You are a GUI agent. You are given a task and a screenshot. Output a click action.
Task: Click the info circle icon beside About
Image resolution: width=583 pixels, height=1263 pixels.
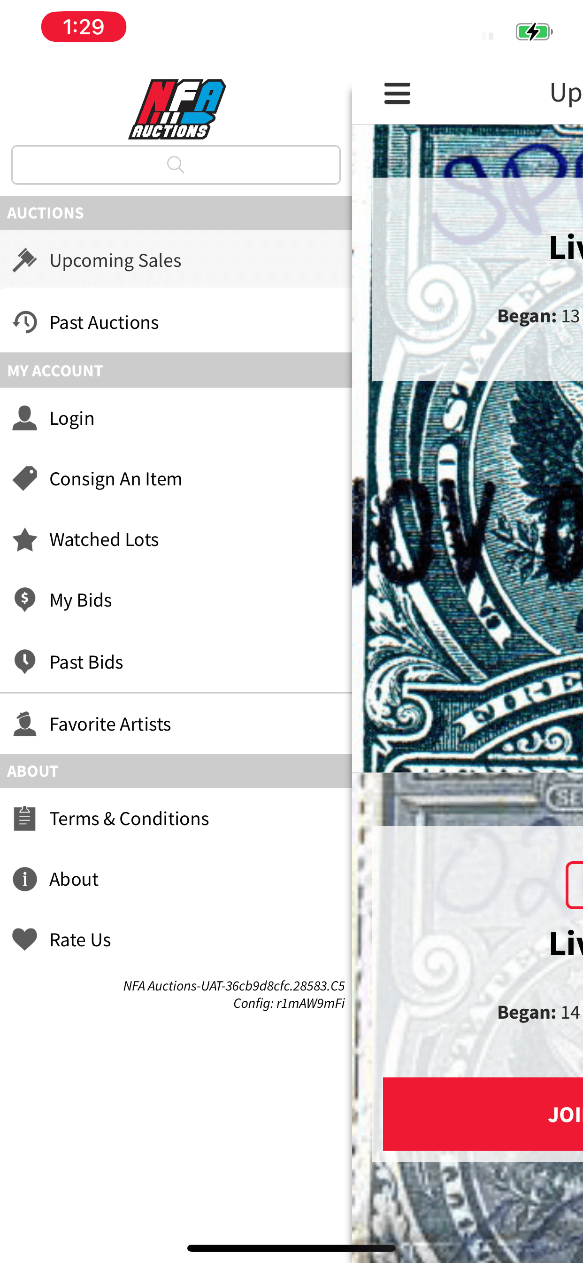[x=24, y=879]
